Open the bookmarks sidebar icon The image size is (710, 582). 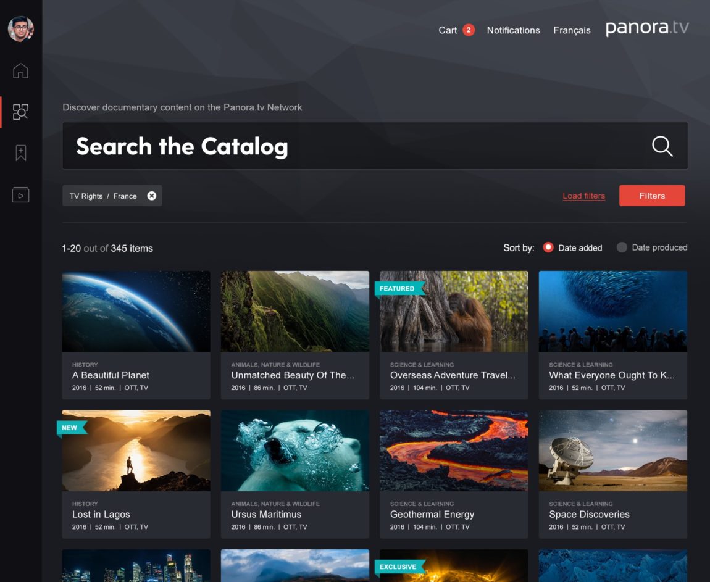[20, 153]
